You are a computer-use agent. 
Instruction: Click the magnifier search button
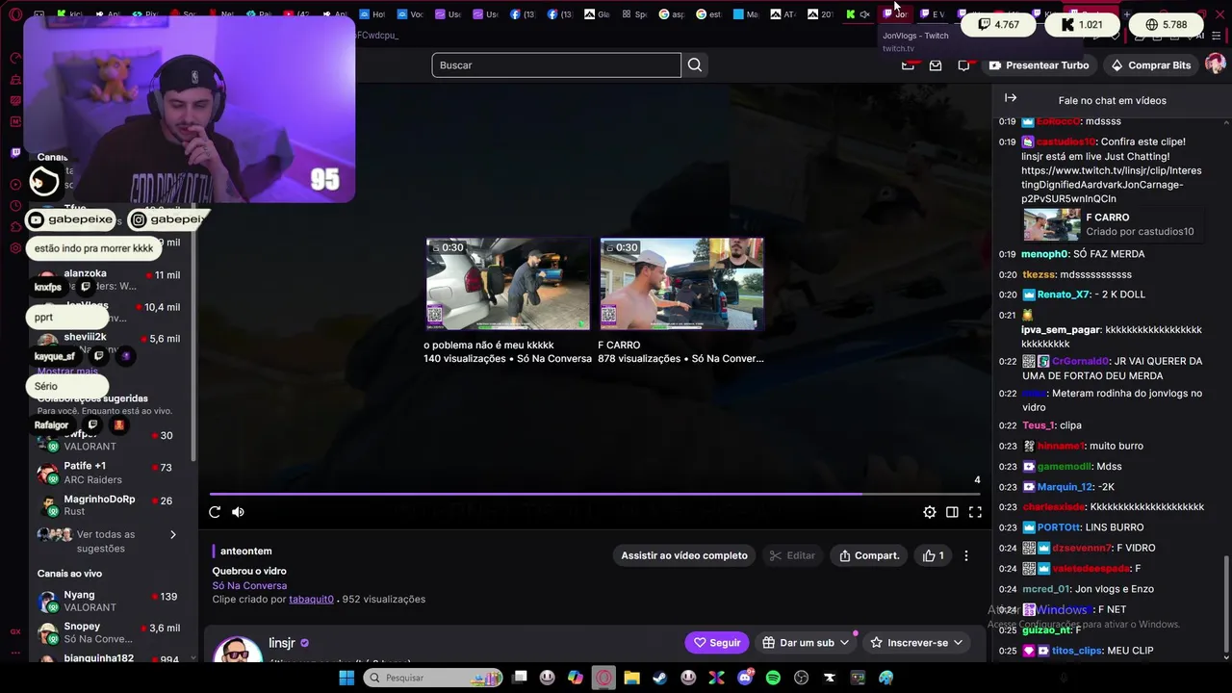pos(695,64)
